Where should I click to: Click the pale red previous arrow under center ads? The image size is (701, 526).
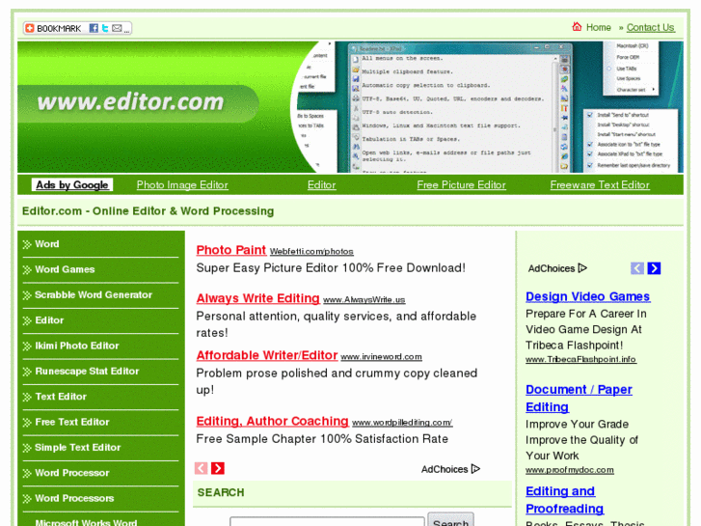click(x=202, y=468)
